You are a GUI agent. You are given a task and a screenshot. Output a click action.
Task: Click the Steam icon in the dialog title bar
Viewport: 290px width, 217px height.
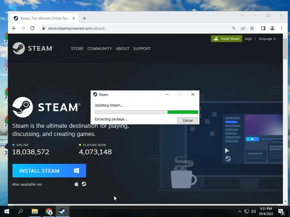95,94
